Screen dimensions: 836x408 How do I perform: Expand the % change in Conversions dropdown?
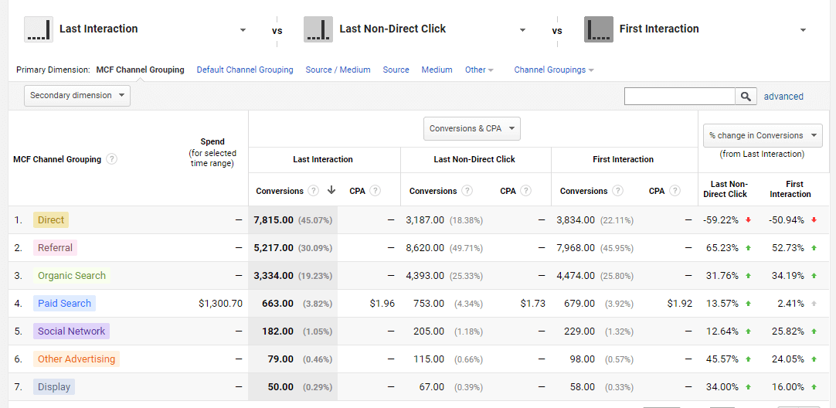coord(762,135)
